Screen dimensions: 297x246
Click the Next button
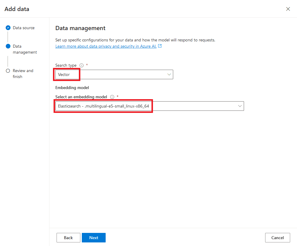point(93,238)
